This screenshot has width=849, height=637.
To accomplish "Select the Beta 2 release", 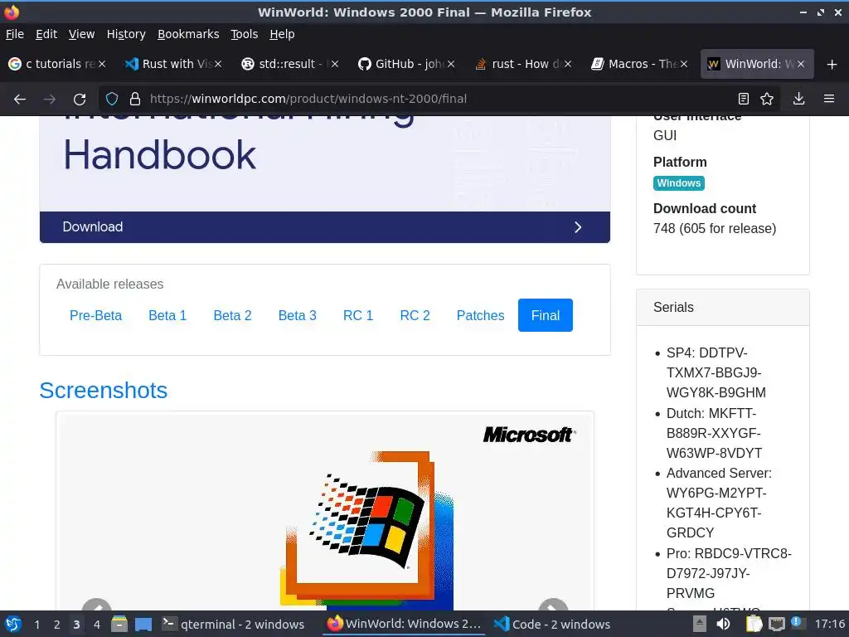I will coord(232,315).
